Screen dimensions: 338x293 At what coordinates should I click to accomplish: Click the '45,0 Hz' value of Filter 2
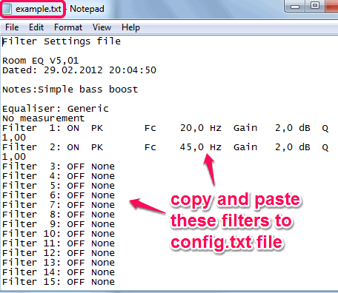click(x=201, y=147)
